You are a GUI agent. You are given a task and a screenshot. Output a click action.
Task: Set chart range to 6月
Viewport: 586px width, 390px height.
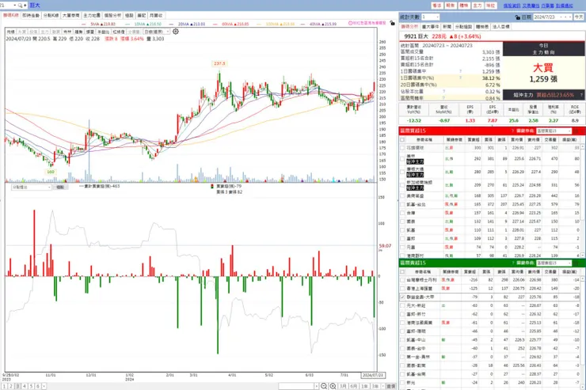[353, 386]
